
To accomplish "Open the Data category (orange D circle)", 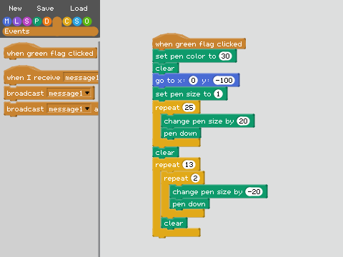I will 46,21.
